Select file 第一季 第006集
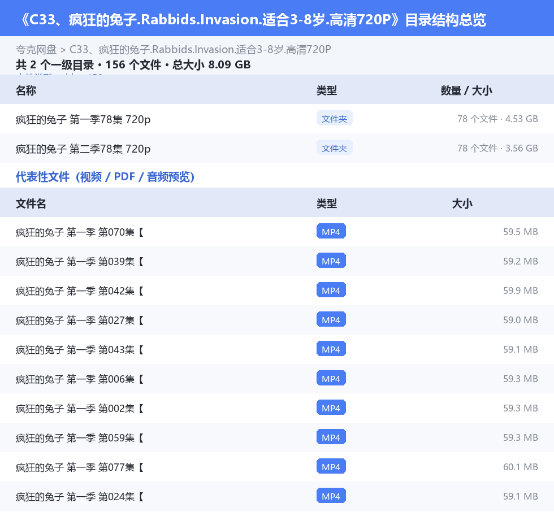Image resolution: width=554 pixels, height=529 pixels. [80, 379]
